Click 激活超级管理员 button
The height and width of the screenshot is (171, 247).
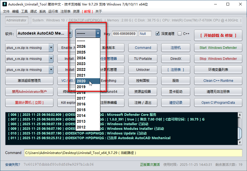29,81
